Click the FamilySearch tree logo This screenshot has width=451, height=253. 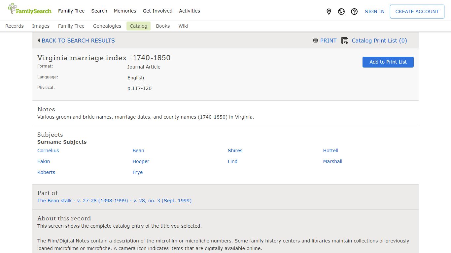point(30,9)
